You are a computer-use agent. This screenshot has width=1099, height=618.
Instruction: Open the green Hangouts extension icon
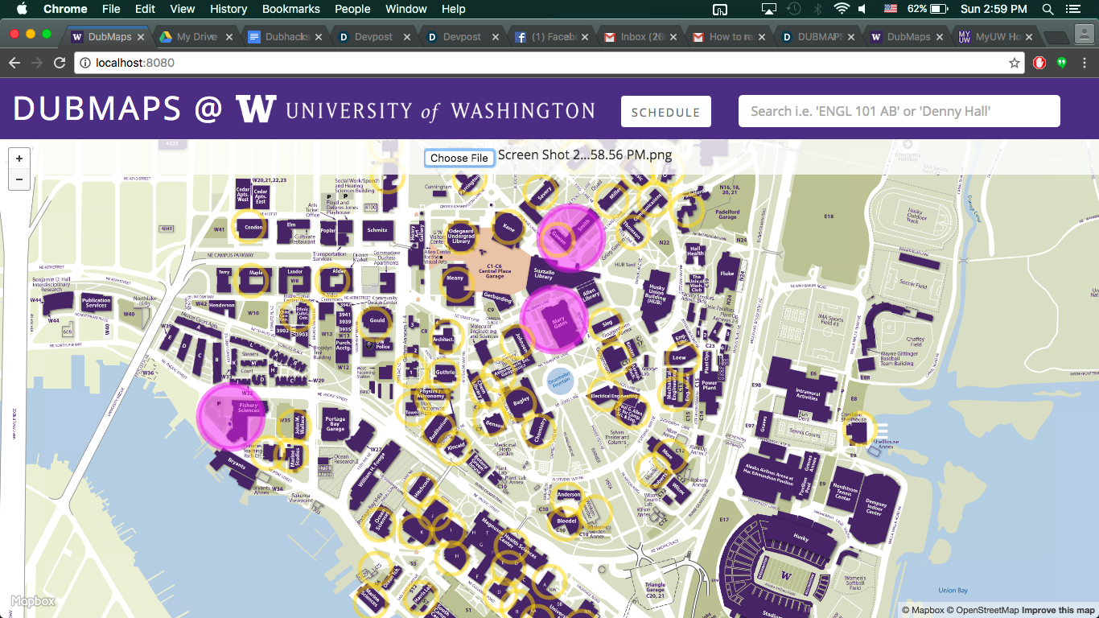1061,63
